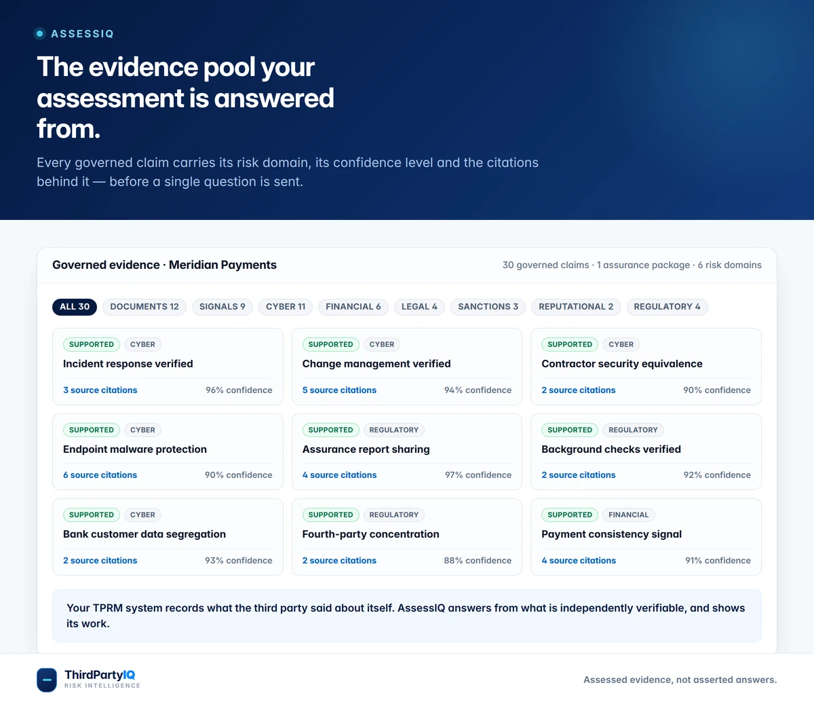
Task: Open the Change management verified title
Action: coord(376,364)
